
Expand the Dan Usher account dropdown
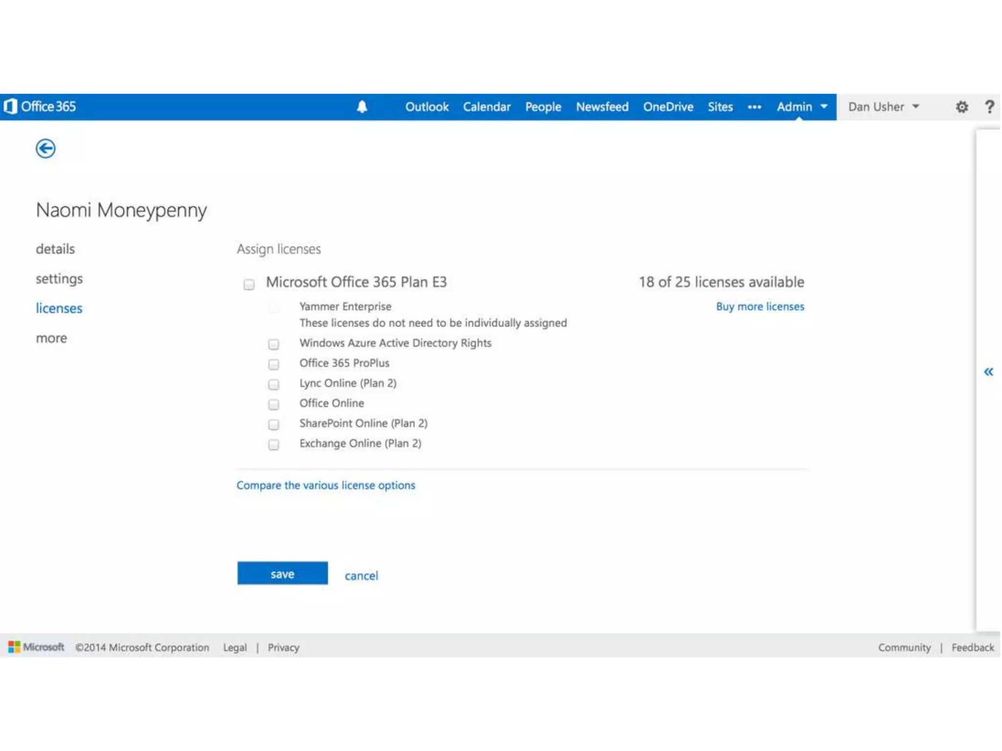pyautogui.click(x=883, y=107)
